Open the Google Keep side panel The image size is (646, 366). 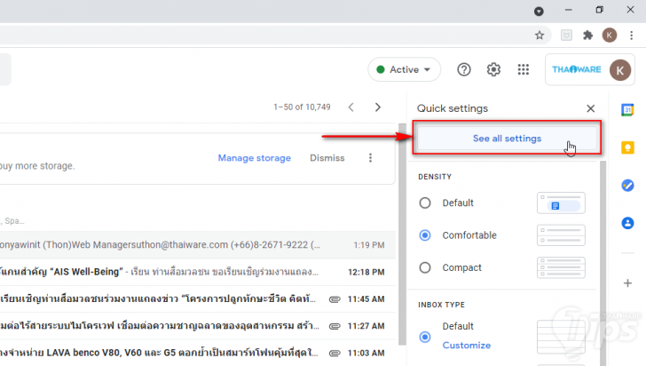627,147
